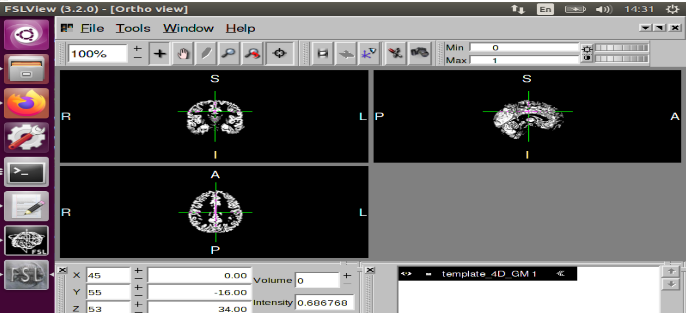The image size is (686, 313).
Task: Click the Volume number field
Action: tap(317, 280)
